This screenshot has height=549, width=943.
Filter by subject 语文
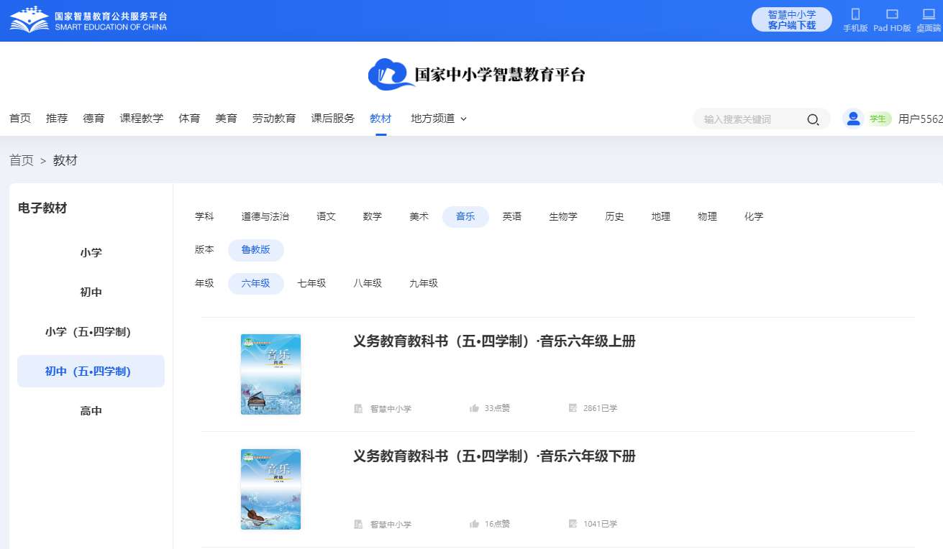click(x=326, y=216)
